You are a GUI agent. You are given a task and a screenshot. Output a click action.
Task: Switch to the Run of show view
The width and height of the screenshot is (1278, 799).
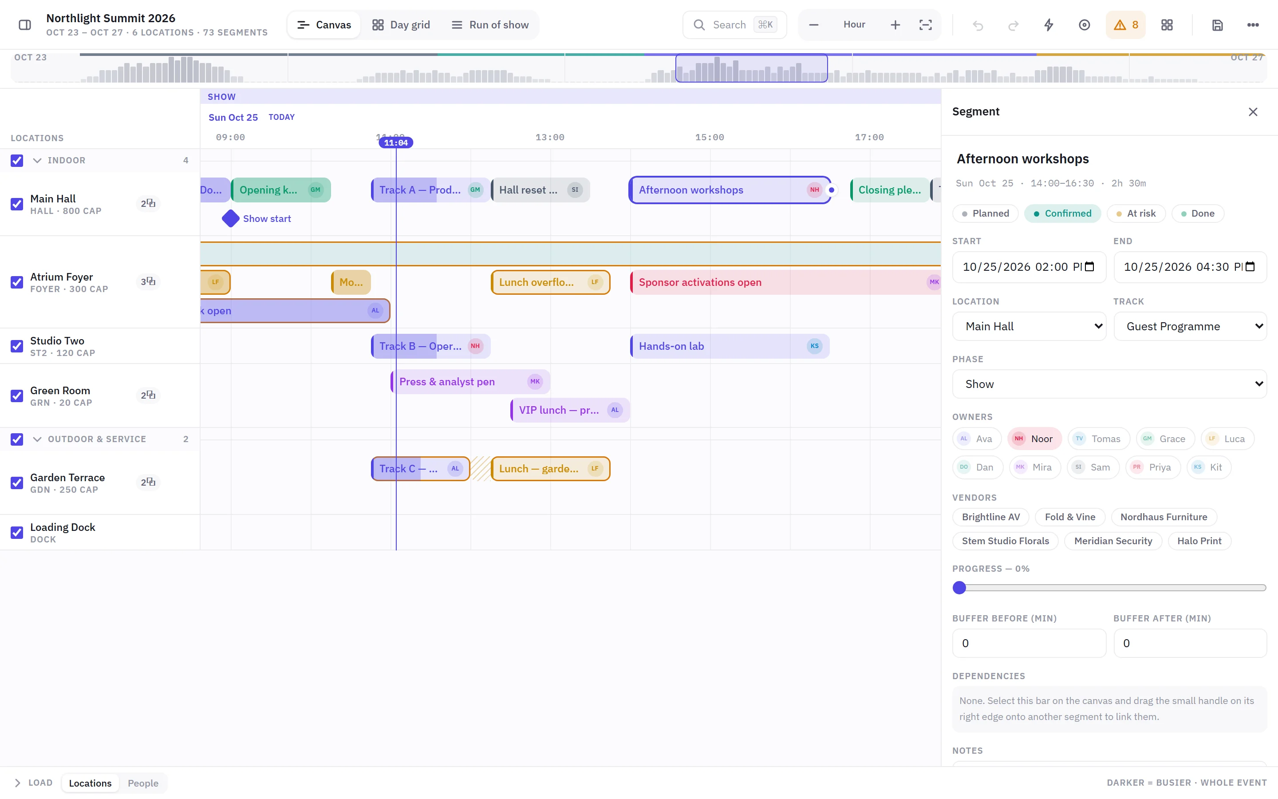490,25
